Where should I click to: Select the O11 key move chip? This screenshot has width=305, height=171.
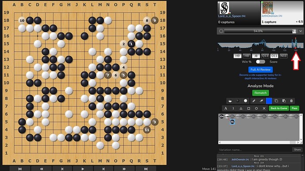(274, 56)
